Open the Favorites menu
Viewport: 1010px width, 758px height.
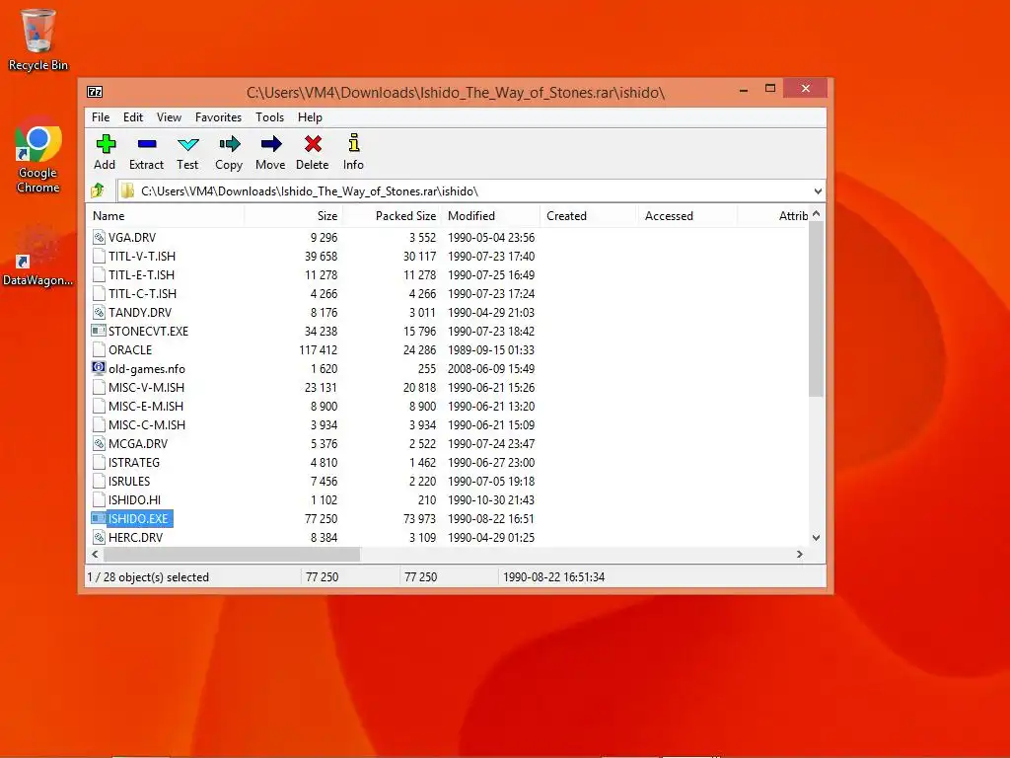click(218, 117)
